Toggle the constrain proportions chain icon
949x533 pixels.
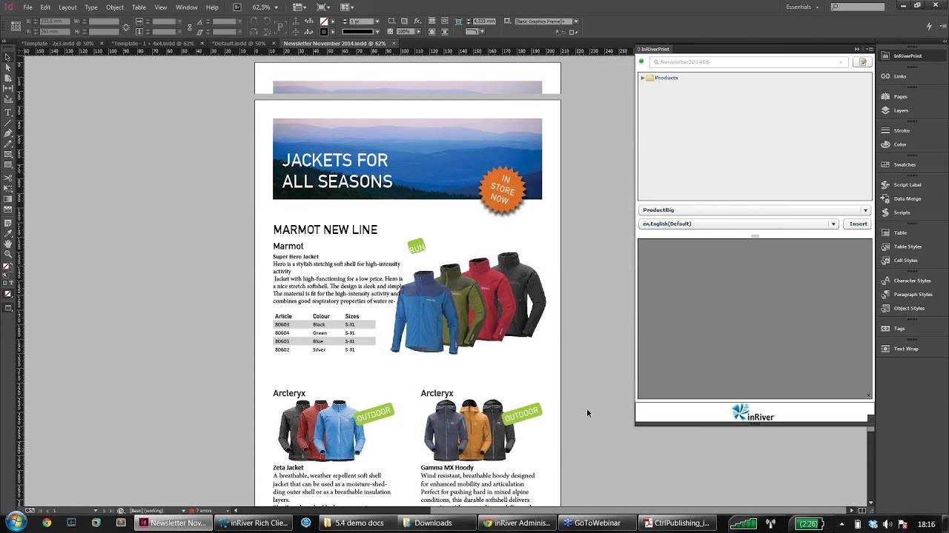click(x=126, y=27)
